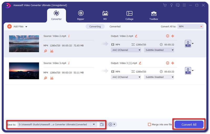The height and width of the screenshot is (134, 210).
Task: Expand the Convert All to MP4 dropdown
Action: click(190, 26)
